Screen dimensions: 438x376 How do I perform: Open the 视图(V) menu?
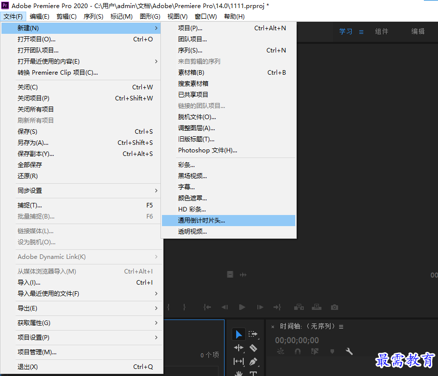(178, 17)
